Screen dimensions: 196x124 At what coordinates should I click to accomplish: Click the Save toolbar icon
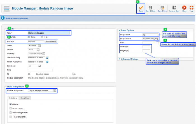[x=141, y=8]
